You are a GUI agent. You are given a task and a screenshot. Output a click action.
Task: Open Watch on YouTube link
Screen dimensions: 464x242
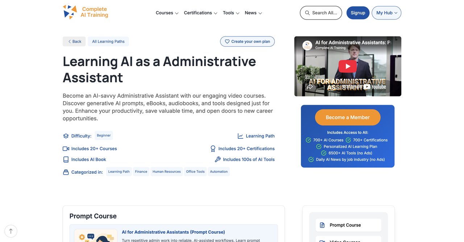click(x=364, y=87)
